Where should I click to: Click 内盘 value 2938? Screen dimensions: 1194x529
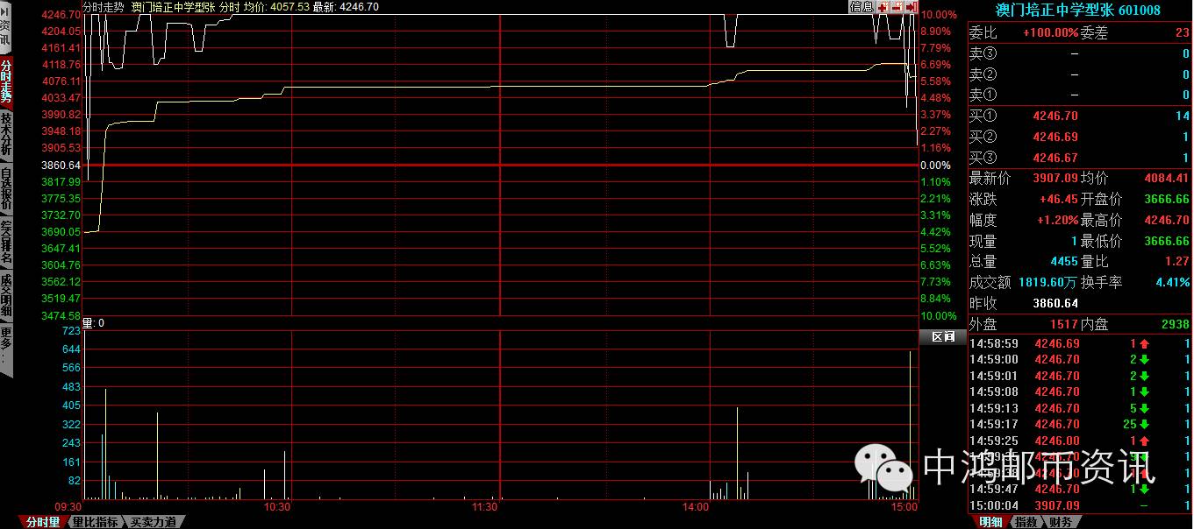point(1176,324)
